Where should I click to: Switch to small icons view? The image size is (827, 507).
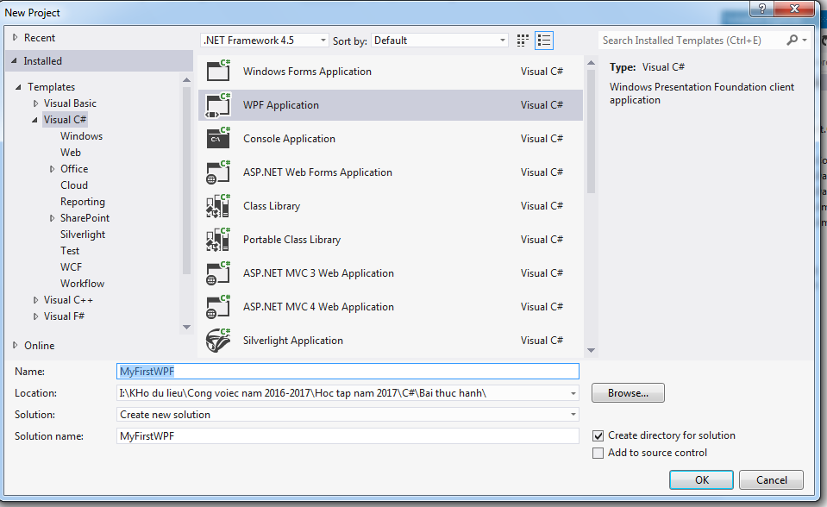[523, 41]
